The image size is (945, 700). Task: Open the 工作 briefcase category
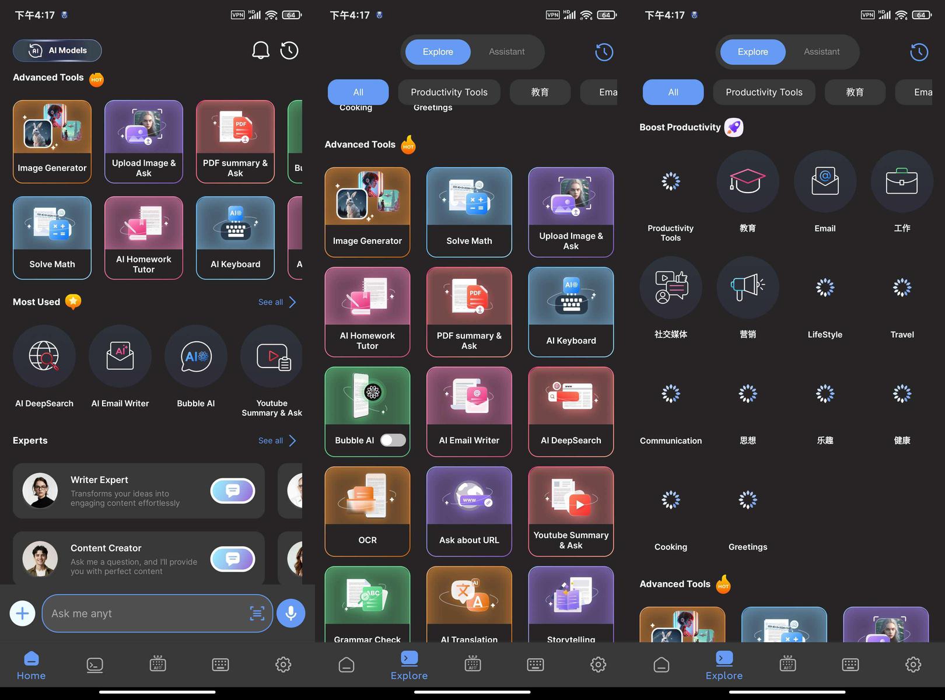click(901, 182)
